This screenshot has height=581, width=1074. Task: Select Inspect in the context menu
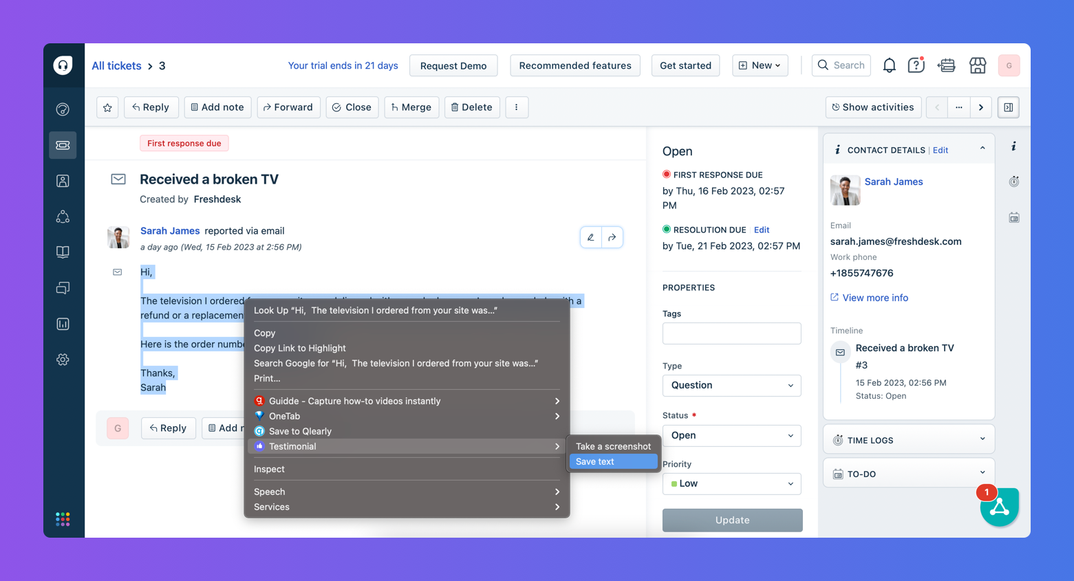tap(407, 469)
